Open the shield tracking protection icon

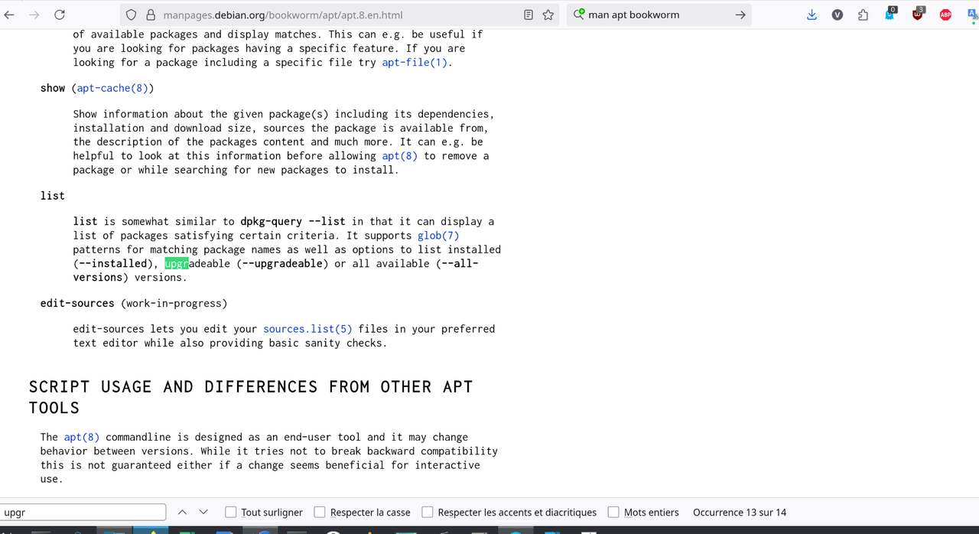[x=131, y=15]
